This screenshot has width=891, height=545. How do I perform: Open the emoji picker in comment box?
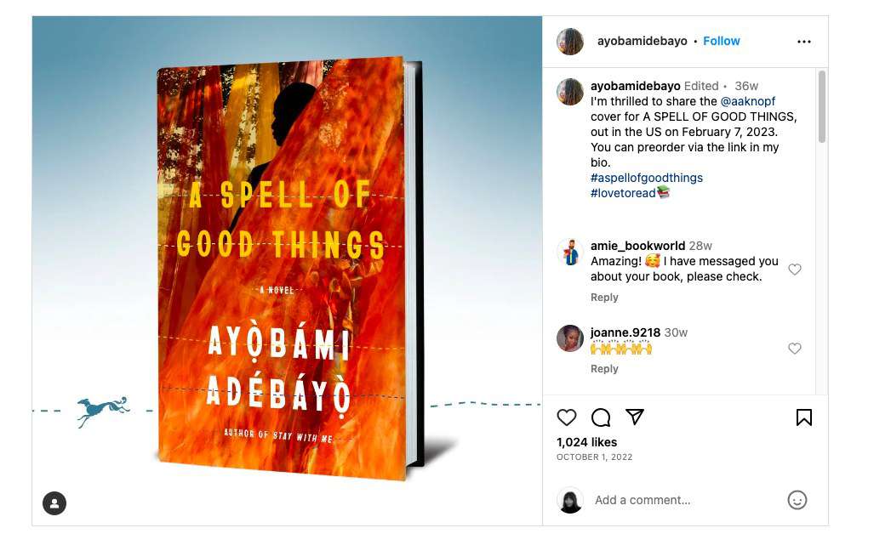(797, 500)
